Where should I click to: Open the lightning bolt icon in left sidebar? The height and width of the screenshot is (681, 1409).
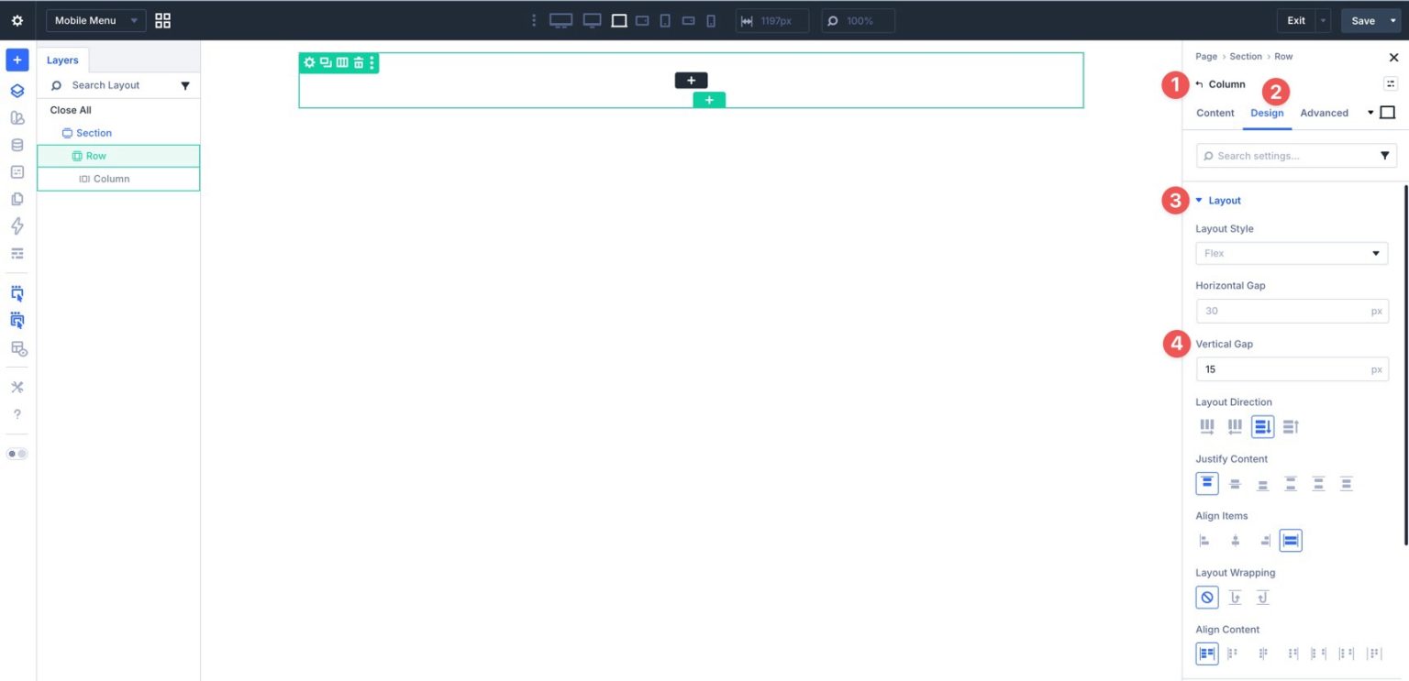pyautogui.click(x=17, y=225)
